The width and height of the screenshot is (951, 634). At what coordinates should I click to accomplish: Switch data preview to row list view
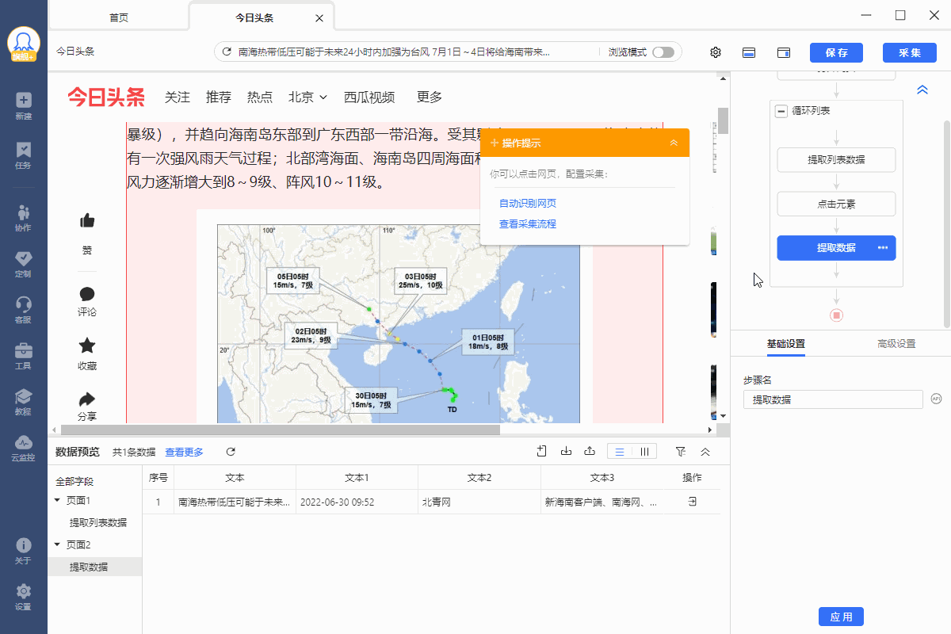coord(620,451)
